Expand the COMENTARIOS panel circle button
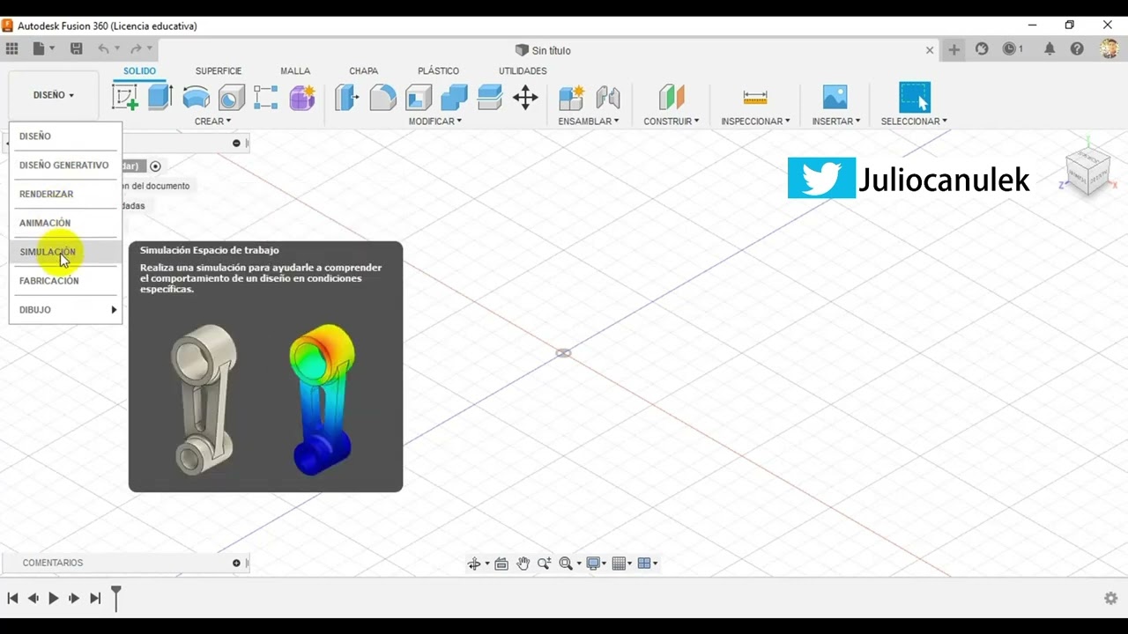1128x634 pixels. coord(236,563)
